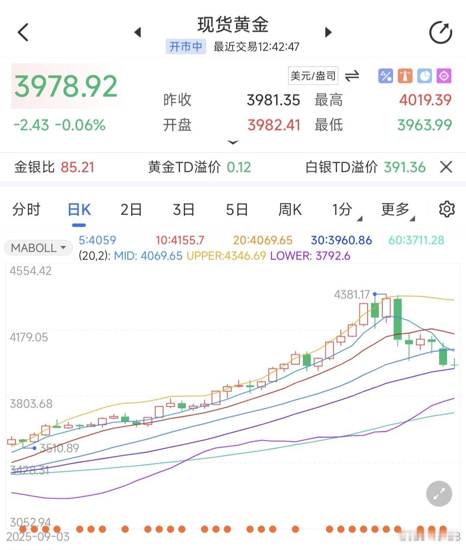Open the chart settings gear icon
This screenshot has height=550, width=466.
pos(447,209)
